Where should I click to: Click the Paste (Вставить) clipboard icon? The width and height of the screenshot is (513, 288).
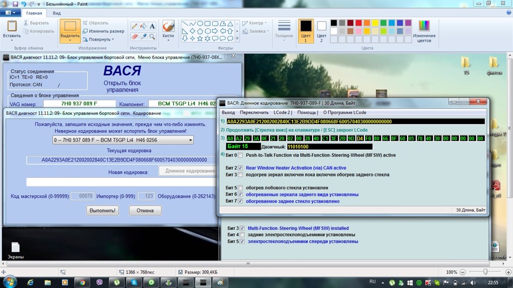12,26
